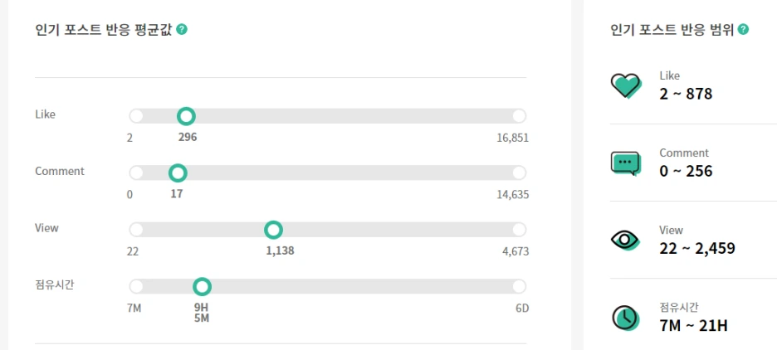This screenshot has width=777, height=350.
Task: Click the Like range value 2 ~ 878
Action: (686, 94)
